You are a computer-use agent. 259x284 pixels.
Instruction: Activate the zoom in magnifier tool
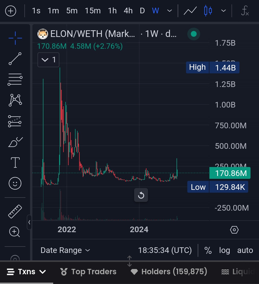coord(14,232)
